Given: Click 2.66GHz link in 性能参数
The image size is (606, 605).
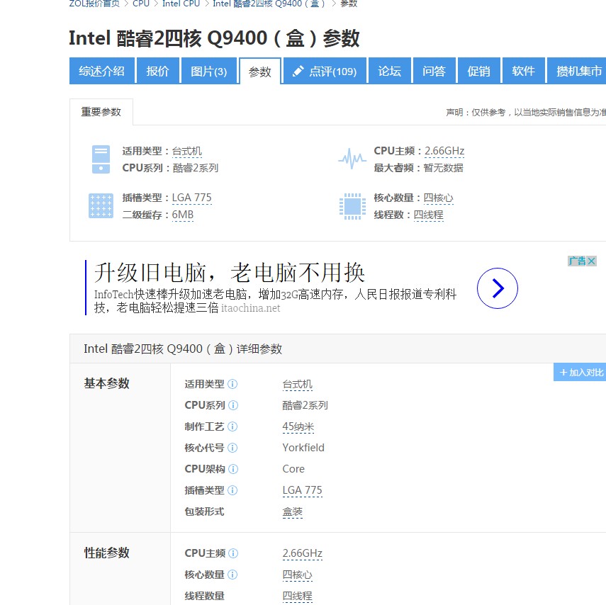Looking at the screenshot, I should tap(302, 553).
